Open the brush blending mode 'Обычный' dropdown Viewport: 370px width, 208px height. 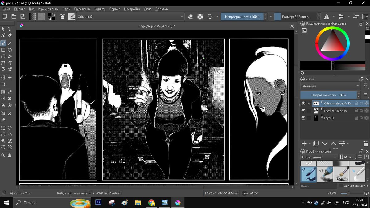130,17
